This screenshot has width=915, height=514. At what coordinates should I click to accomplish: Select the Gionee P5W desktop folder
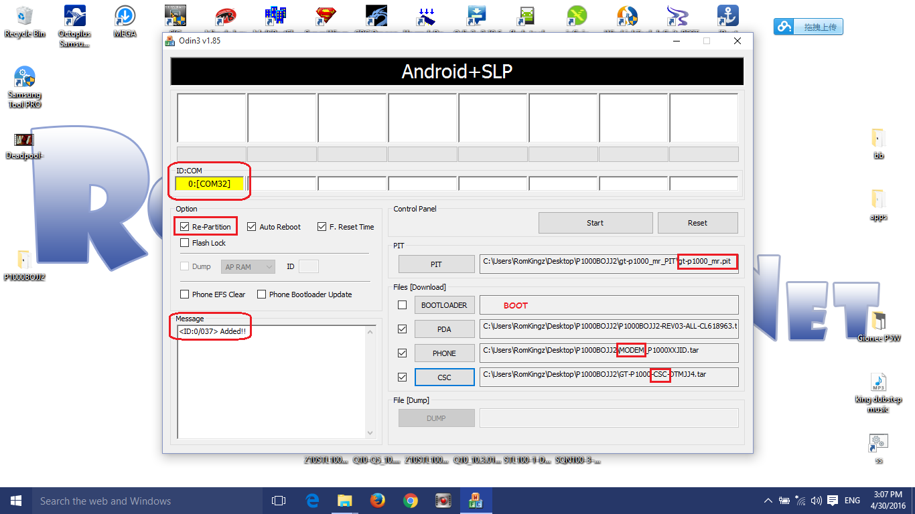point(879,326)
